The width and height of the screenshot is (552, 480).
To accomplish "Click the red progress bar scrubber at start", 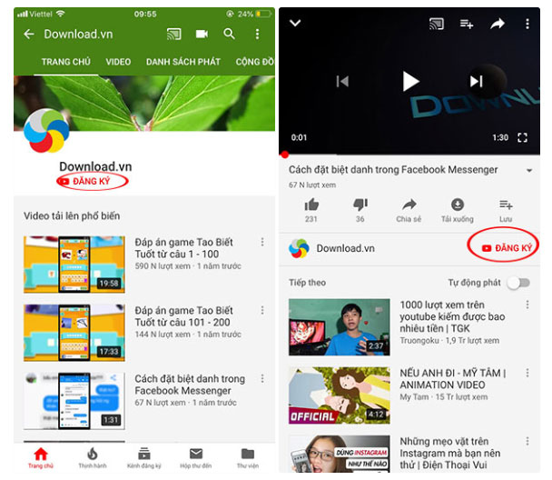I will click(x=285, y=155).
